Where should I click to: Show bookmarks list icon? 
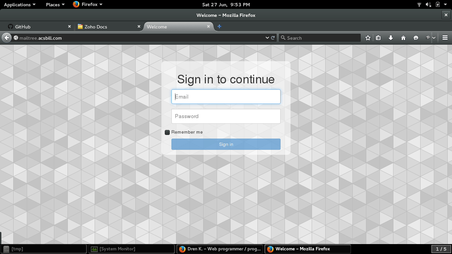(378, 38)
